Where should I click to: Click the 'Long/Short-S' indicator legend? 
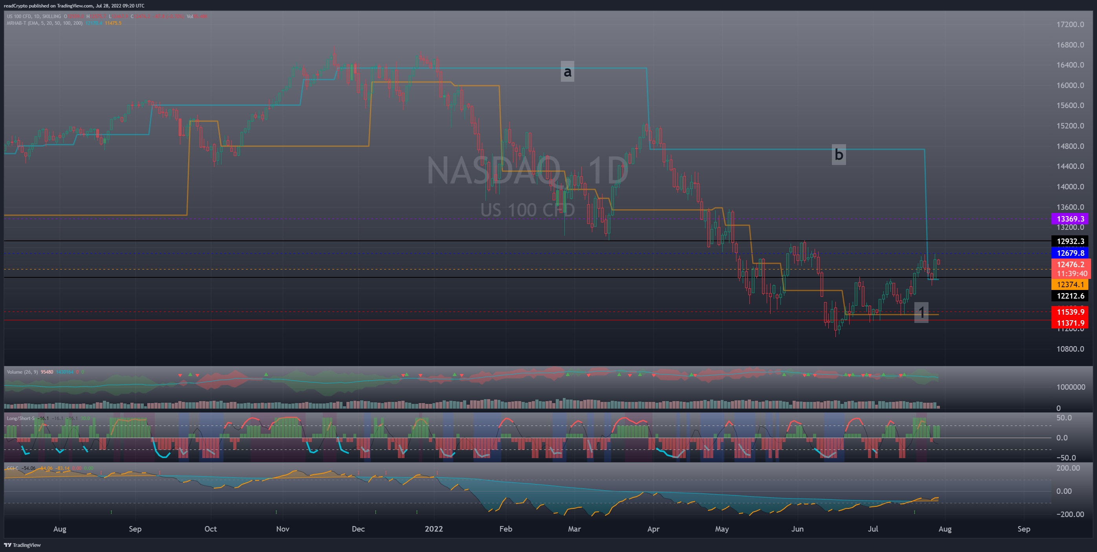20,418
